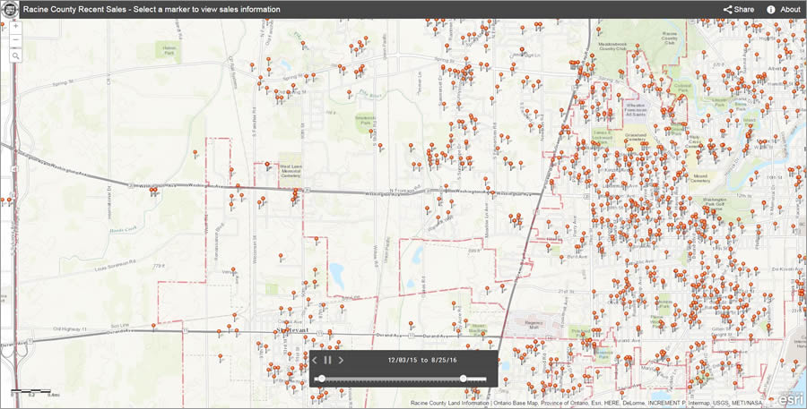Click the Racine County seal logo
Image resolution: width=807 pixels, height=409 pixels.
(x=9, y=9)
